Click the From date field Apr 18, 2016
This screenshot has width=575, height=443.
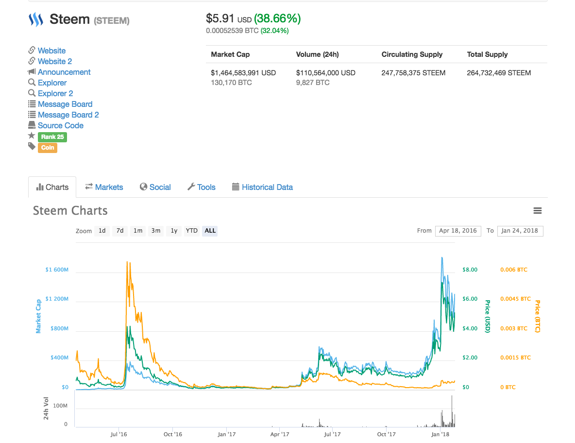458,231
